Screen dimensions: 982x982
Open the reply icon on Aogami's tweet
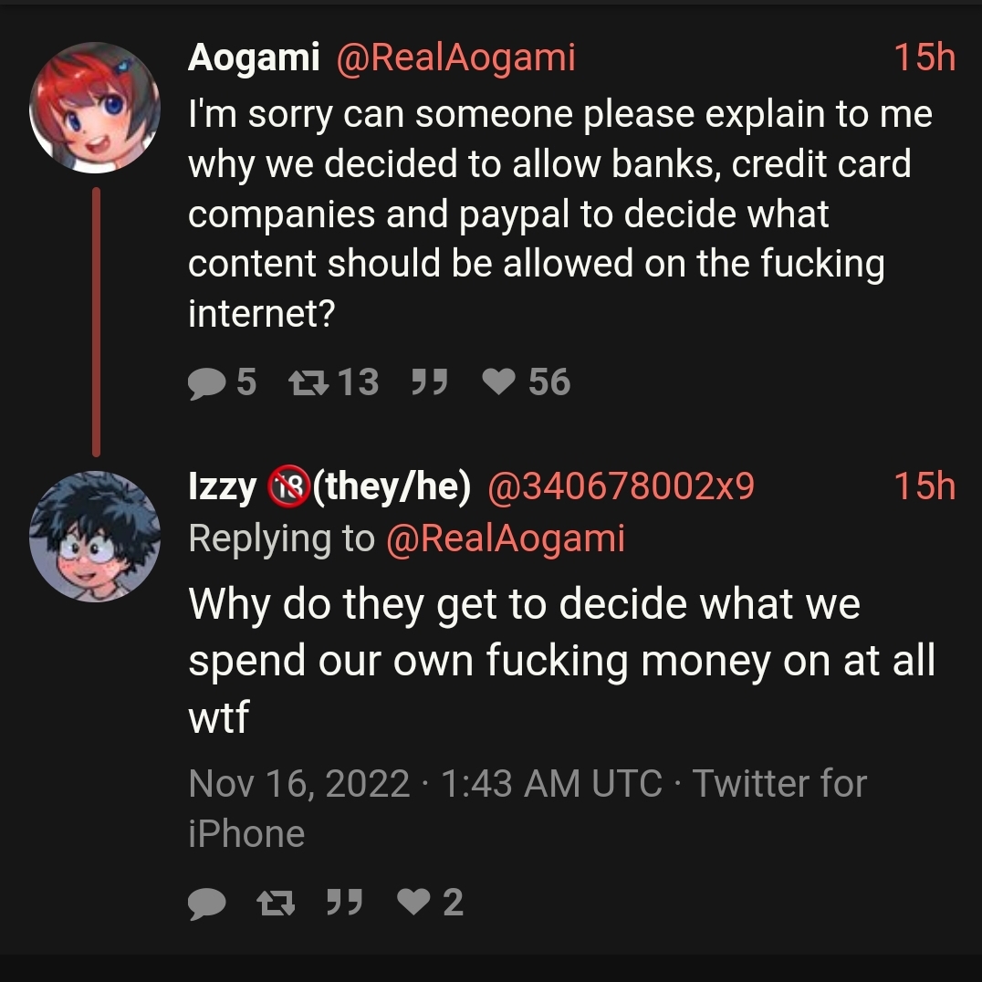206,382
